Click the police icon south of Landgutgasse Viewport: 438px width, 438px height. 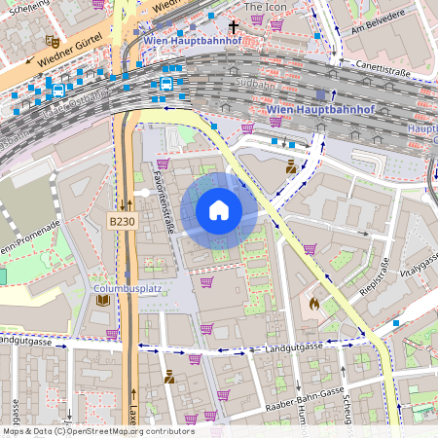tap(169, 377)
